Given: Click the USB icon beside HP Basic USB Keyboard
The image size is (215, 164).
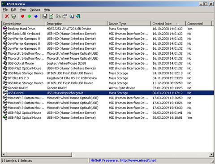Looking at the screenshot, I should tap(5, 34).
